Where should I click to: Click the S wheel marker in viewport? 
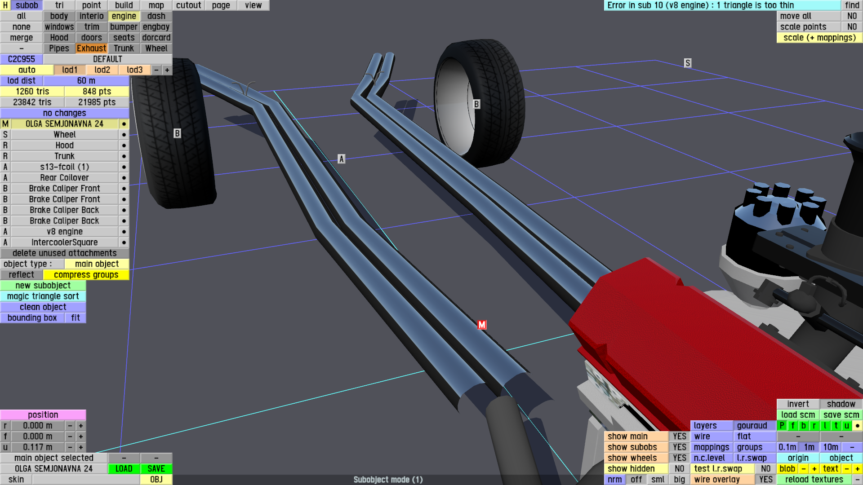(x=687, y=63)
